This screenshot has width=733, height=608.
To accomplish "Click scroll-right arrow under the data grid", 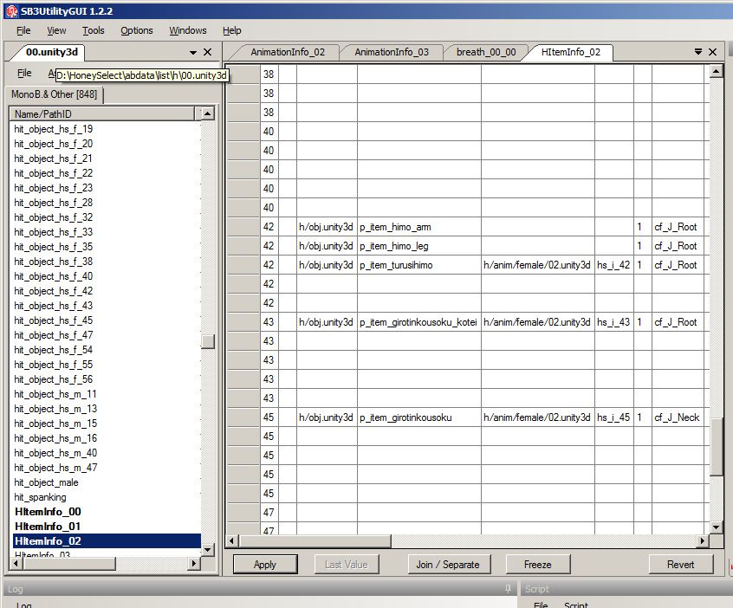I will [x=702, y=541].
